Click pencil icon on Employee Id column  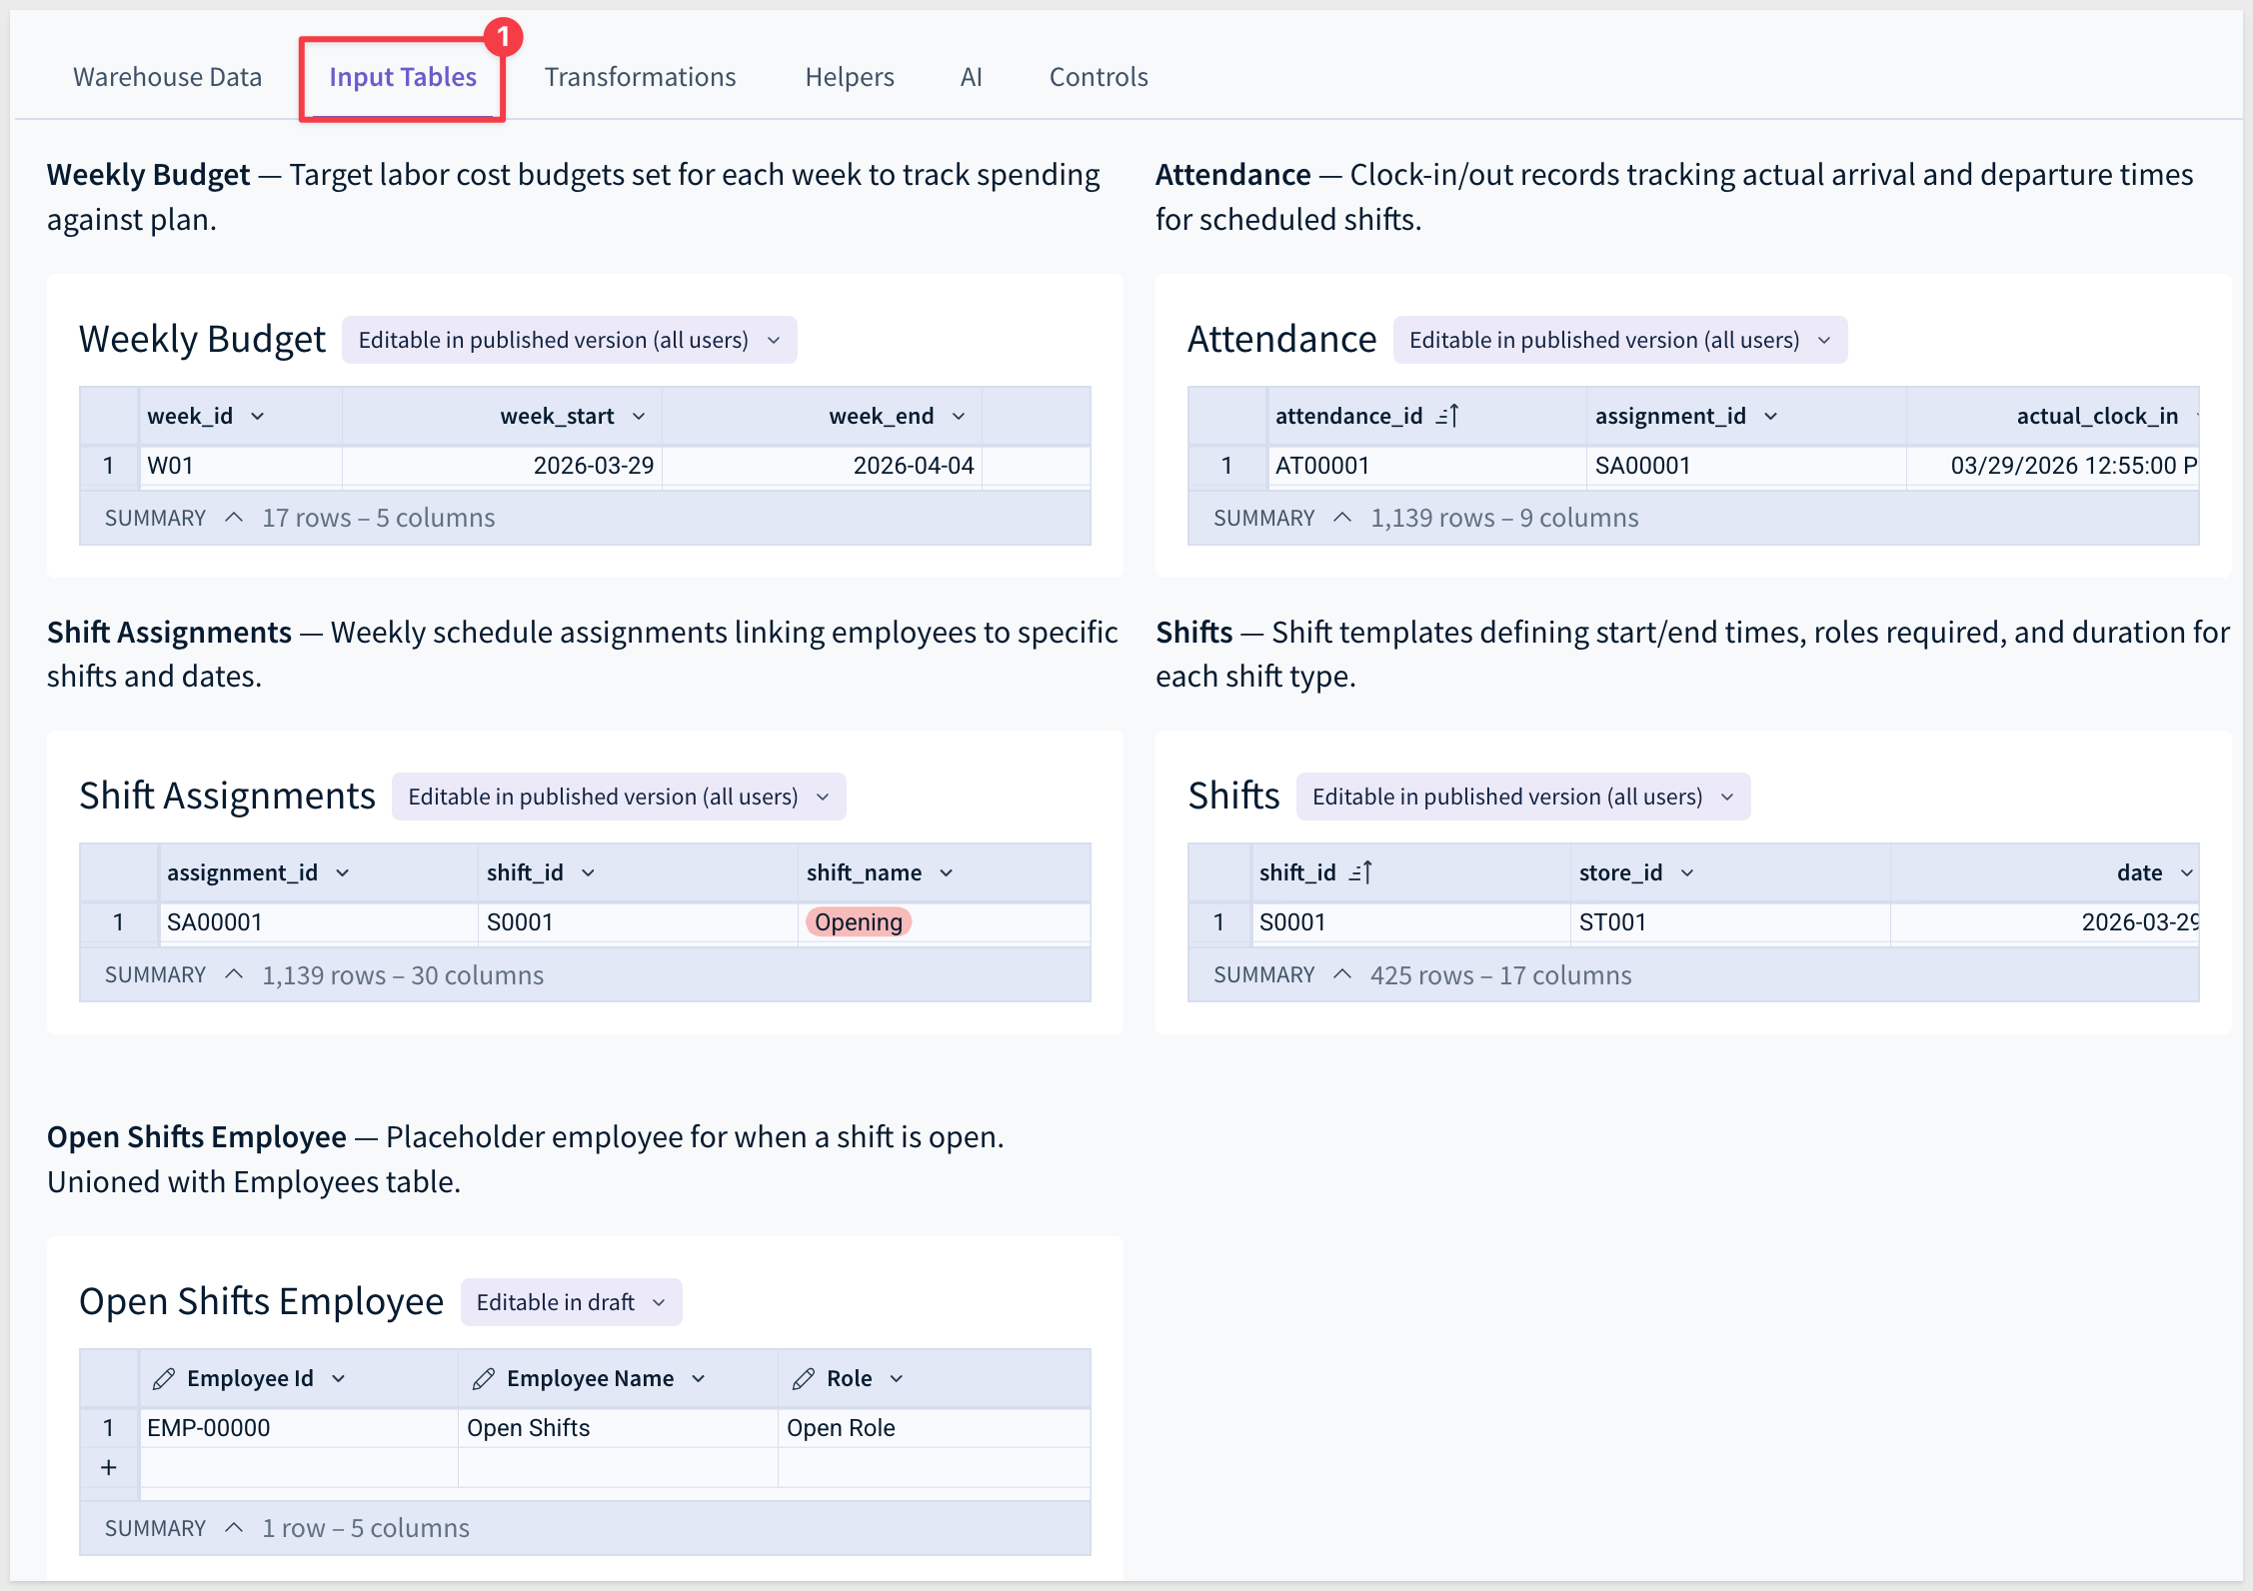(x=164, y=1379)
